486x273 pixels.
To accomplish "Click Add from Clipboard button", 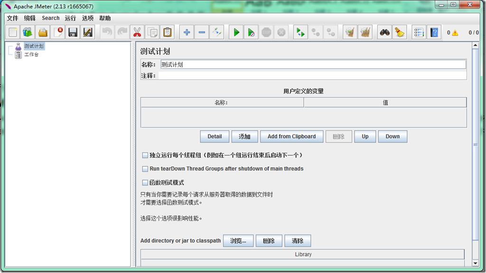I will pos(292,137).
